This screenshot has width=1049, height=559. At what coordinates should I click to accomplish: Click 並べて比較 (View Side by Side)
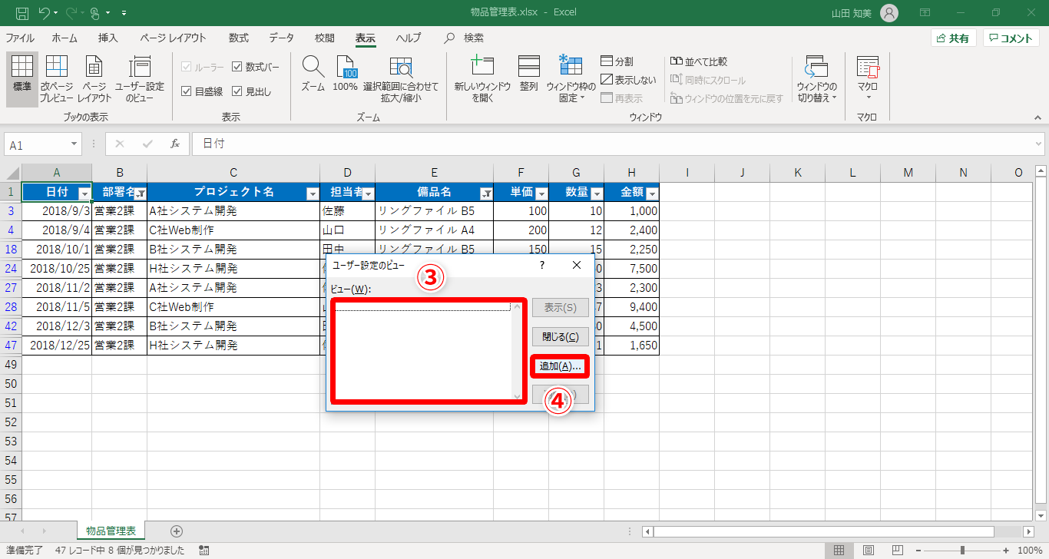[699, 61]
